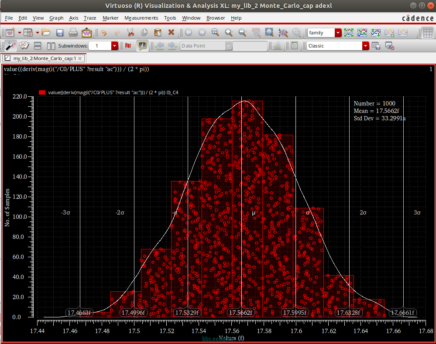Image resolution: width=436 pixels, height=344 pixels.
Task: Arrange subwindows in vertical columns
Action: point(51,46)
